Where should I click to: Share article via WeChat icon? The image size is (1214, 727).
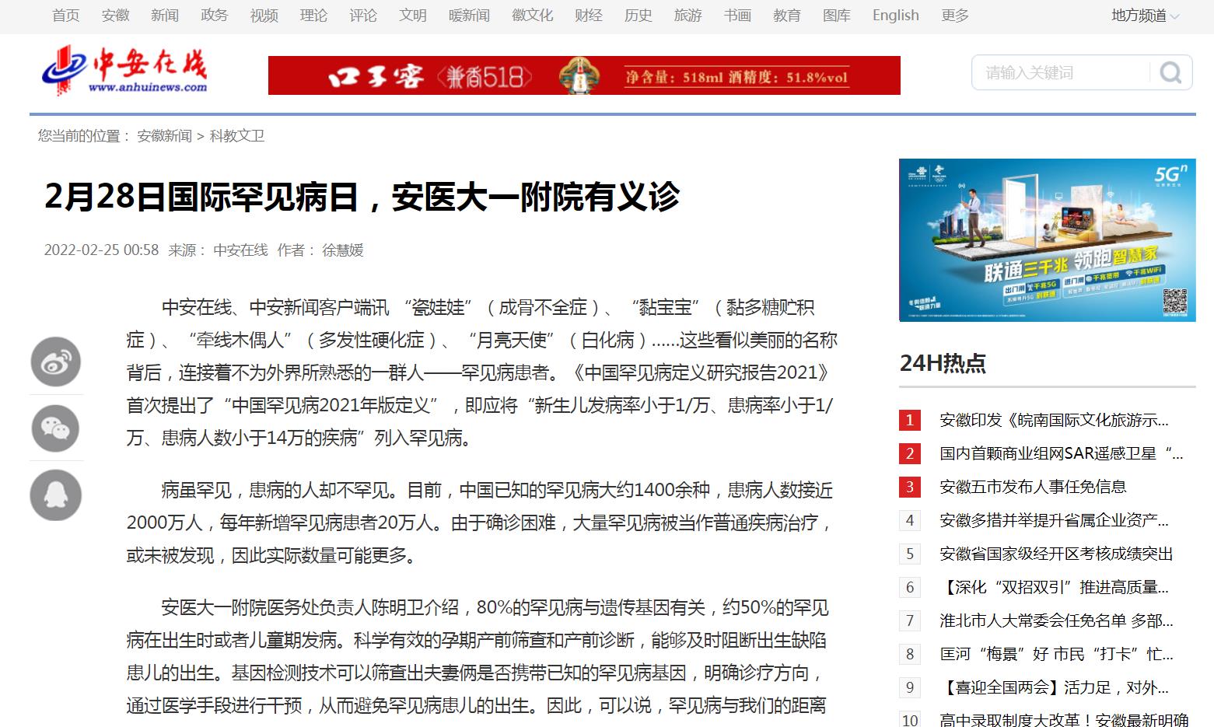[x=56, y=428]
